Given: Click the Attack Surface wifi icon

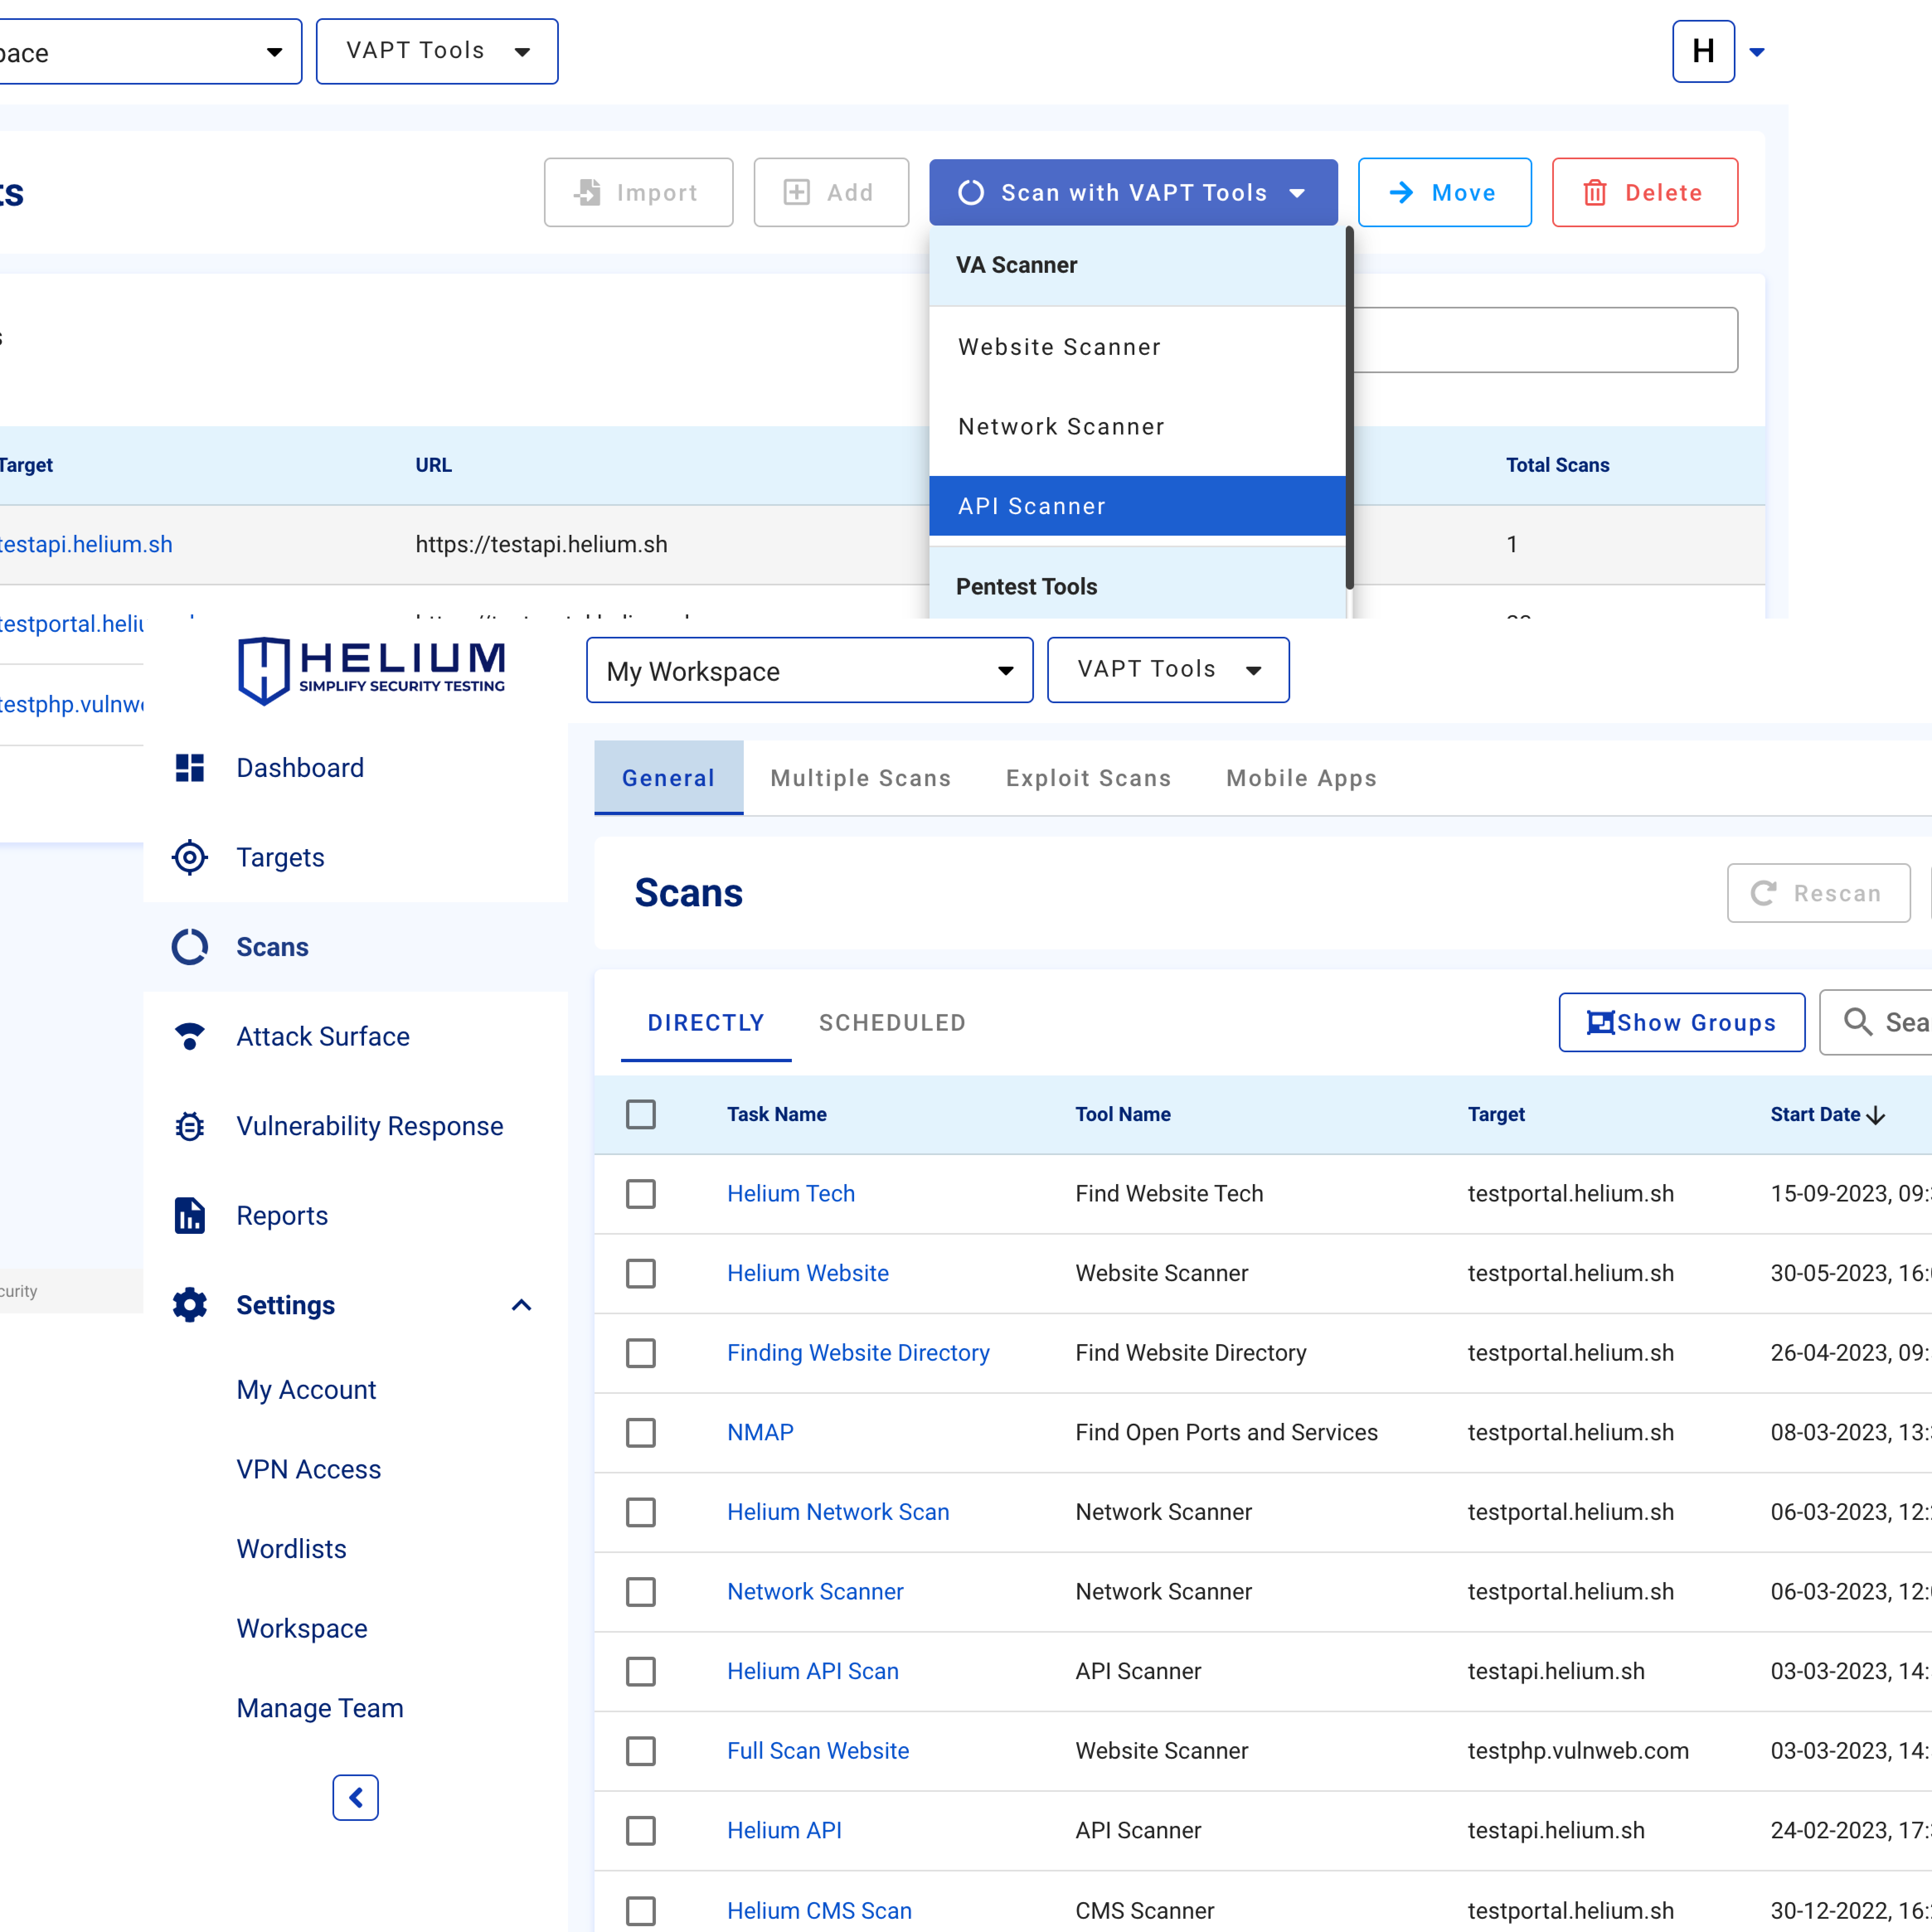Looking at the screenshot, I should pos(189,1036).
